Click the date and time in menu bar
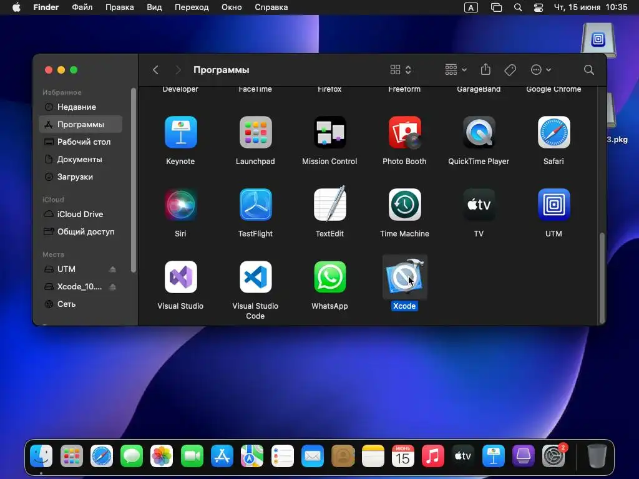This screenshot has width=639, height=479. (x=590, y=7)
